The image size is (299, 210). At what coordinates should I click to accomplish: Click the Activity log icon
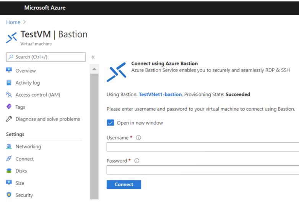pos(9,83)
